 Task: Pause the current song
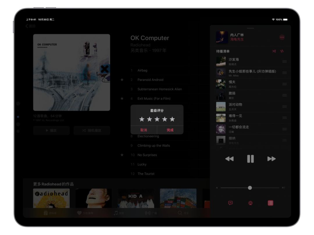[x=250, y=159]
